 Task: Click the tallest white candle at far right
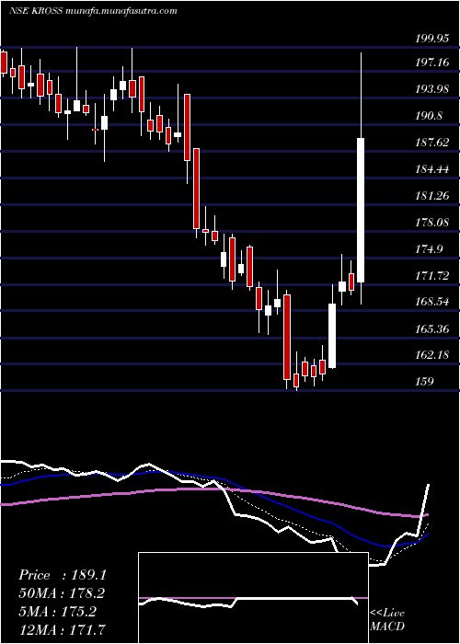coord(361,211)
